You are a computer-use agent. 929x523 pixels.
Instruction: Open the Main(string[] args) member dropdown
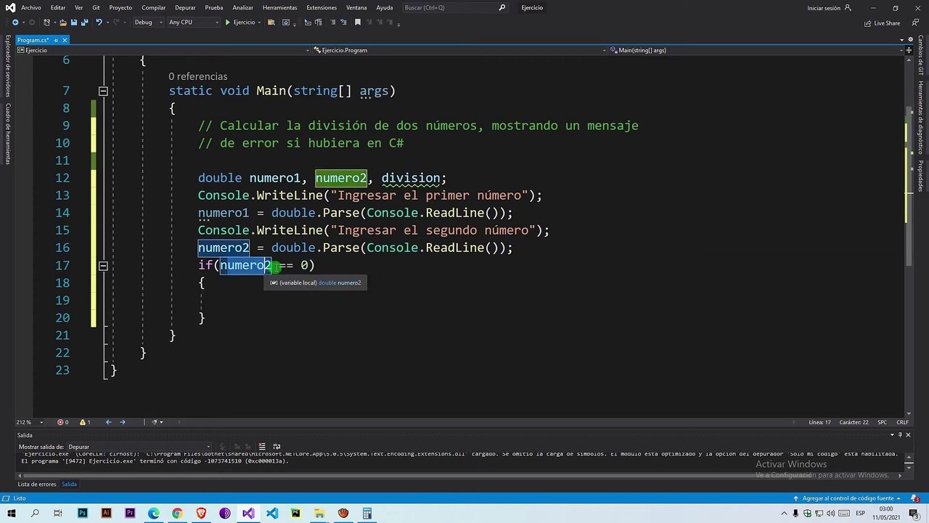tap(755, 50)
